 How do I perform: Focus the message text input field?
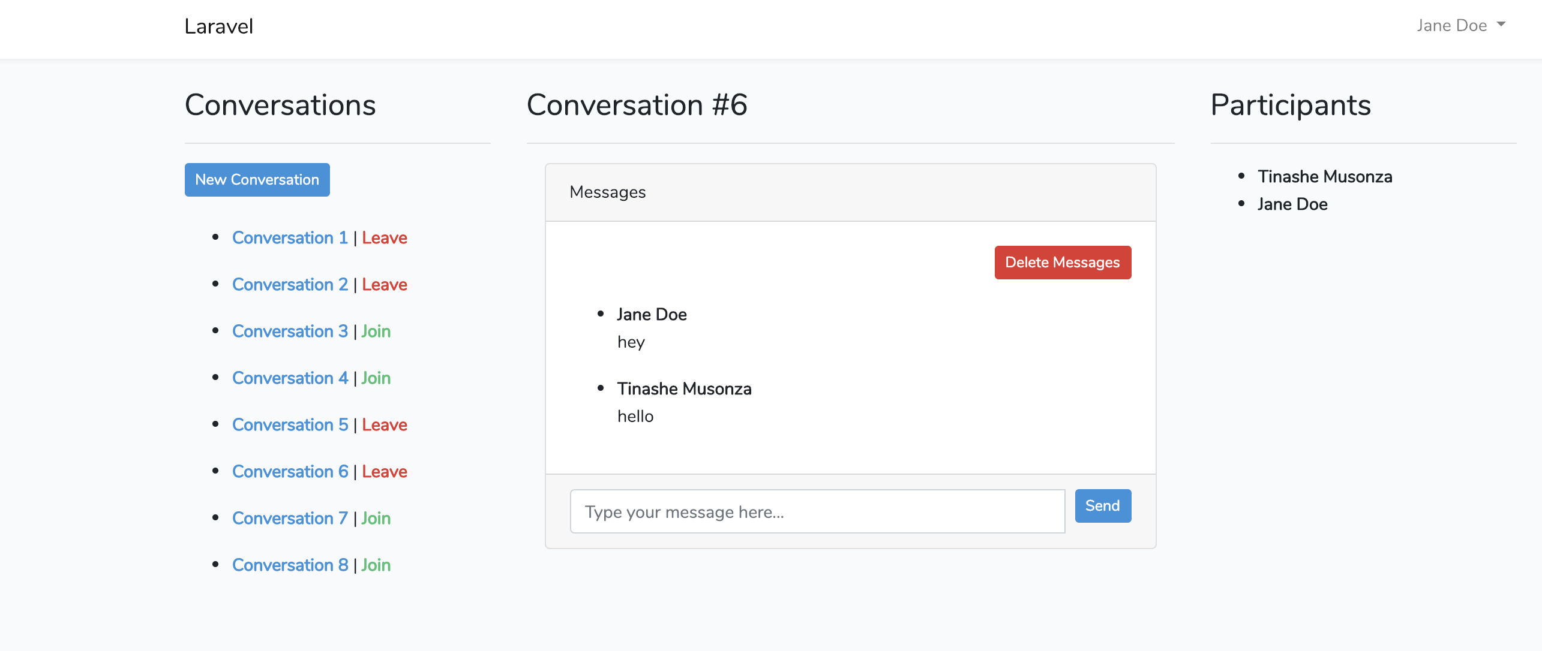(x=817, y=512)
